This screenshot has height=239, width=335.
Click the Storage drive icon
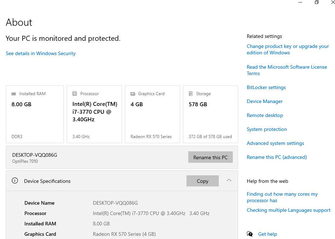pos(191,94)
